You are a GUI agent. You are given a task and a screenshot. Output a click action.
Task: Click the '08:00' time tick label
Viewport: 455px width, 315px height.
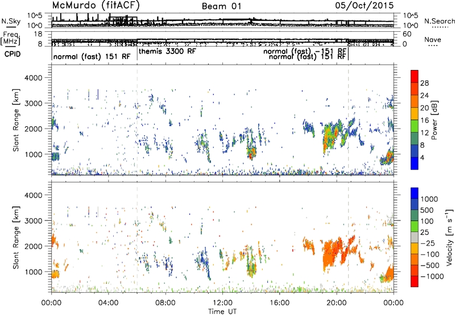pyautogui.click(x=166, y=303)
